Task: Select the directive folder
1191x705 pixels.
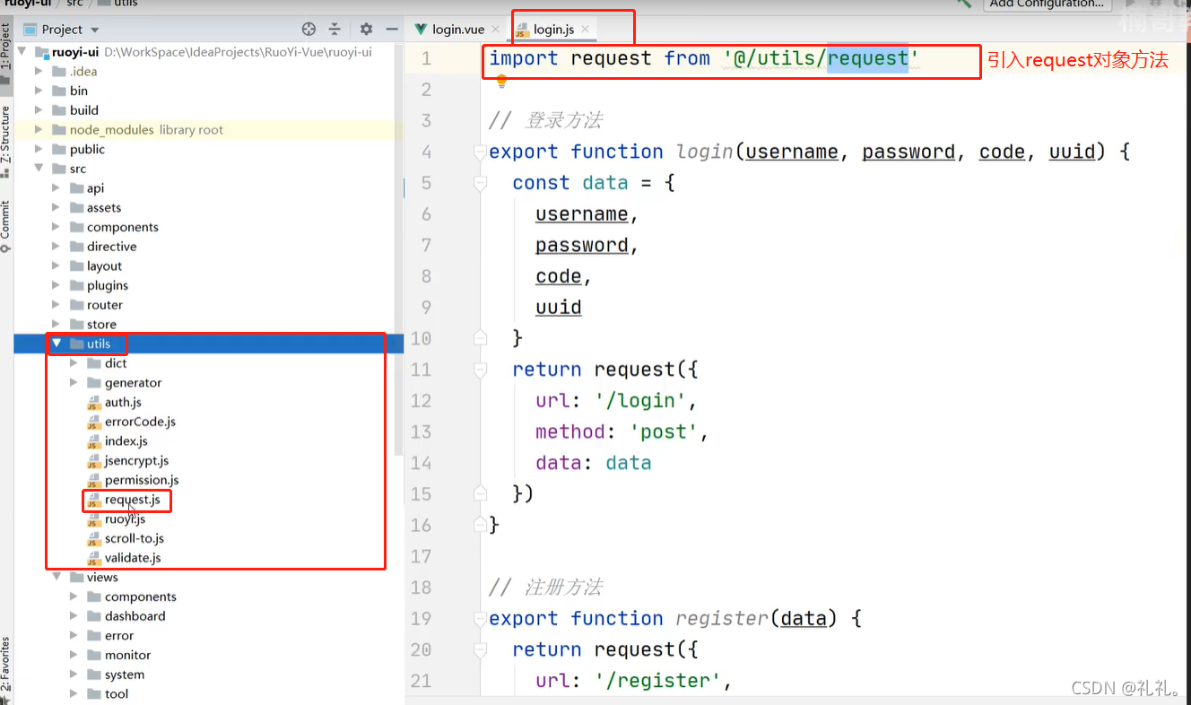Action: (x=111, y=247)
